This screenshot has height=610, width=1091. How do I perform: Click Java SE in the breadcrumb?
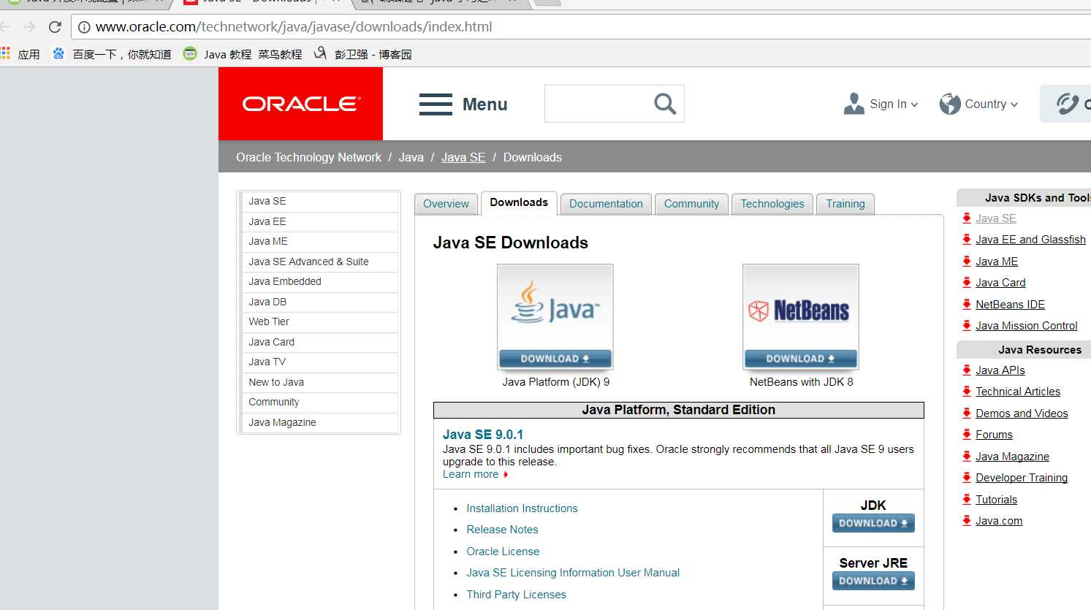[463, 157]
